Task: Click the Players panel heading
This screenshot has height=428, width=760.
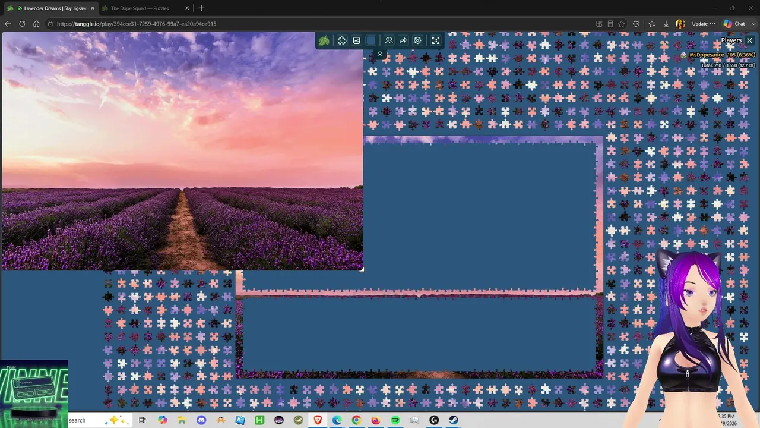Action: [731, 40]
